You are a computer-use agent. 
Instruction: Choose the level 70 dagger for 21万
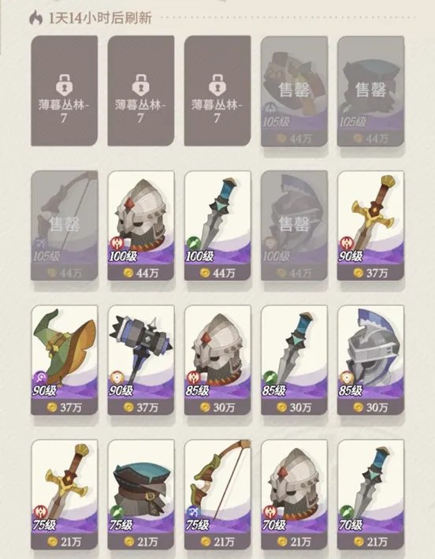370,494
